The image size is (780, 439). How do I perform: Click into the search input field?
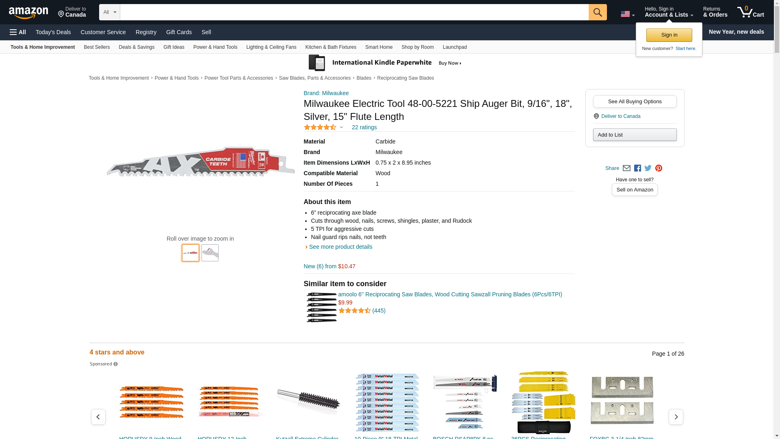pos(353,12)
